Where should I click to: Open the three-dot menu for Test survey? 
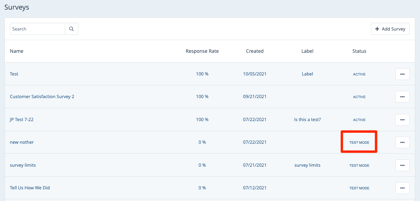click(x=402, y=74)
